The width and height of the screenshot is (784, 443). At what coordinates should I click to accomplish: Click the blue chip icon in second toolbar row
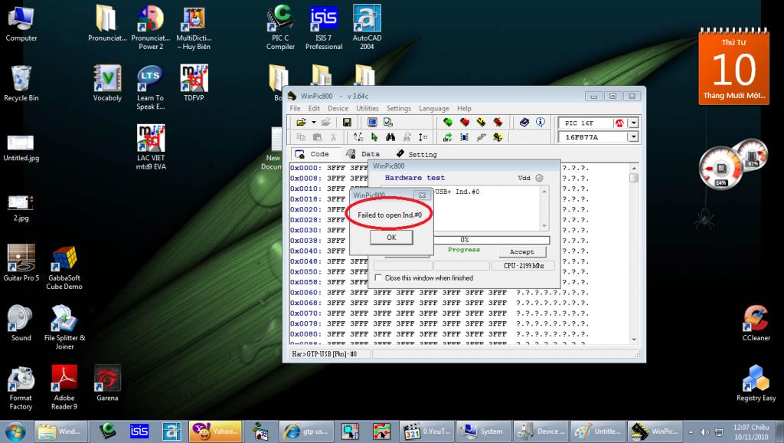pos(465,137)
